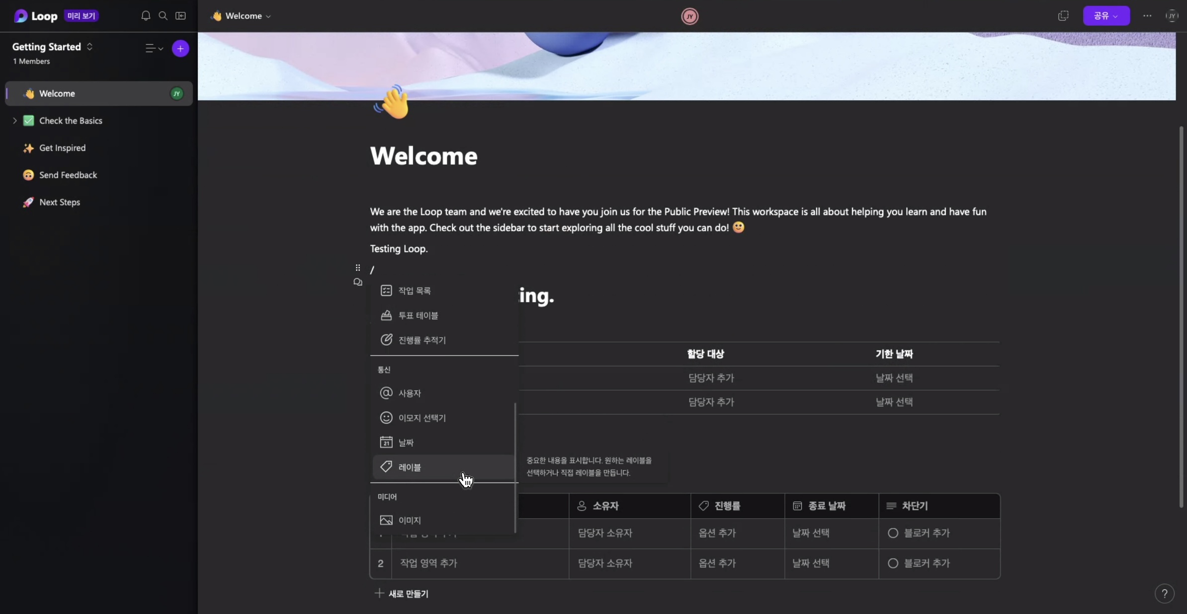Click the 1 Members text

point(31,62)
